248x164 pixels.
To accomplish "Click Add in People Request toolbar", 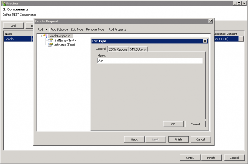I will [x=40, y=30].
